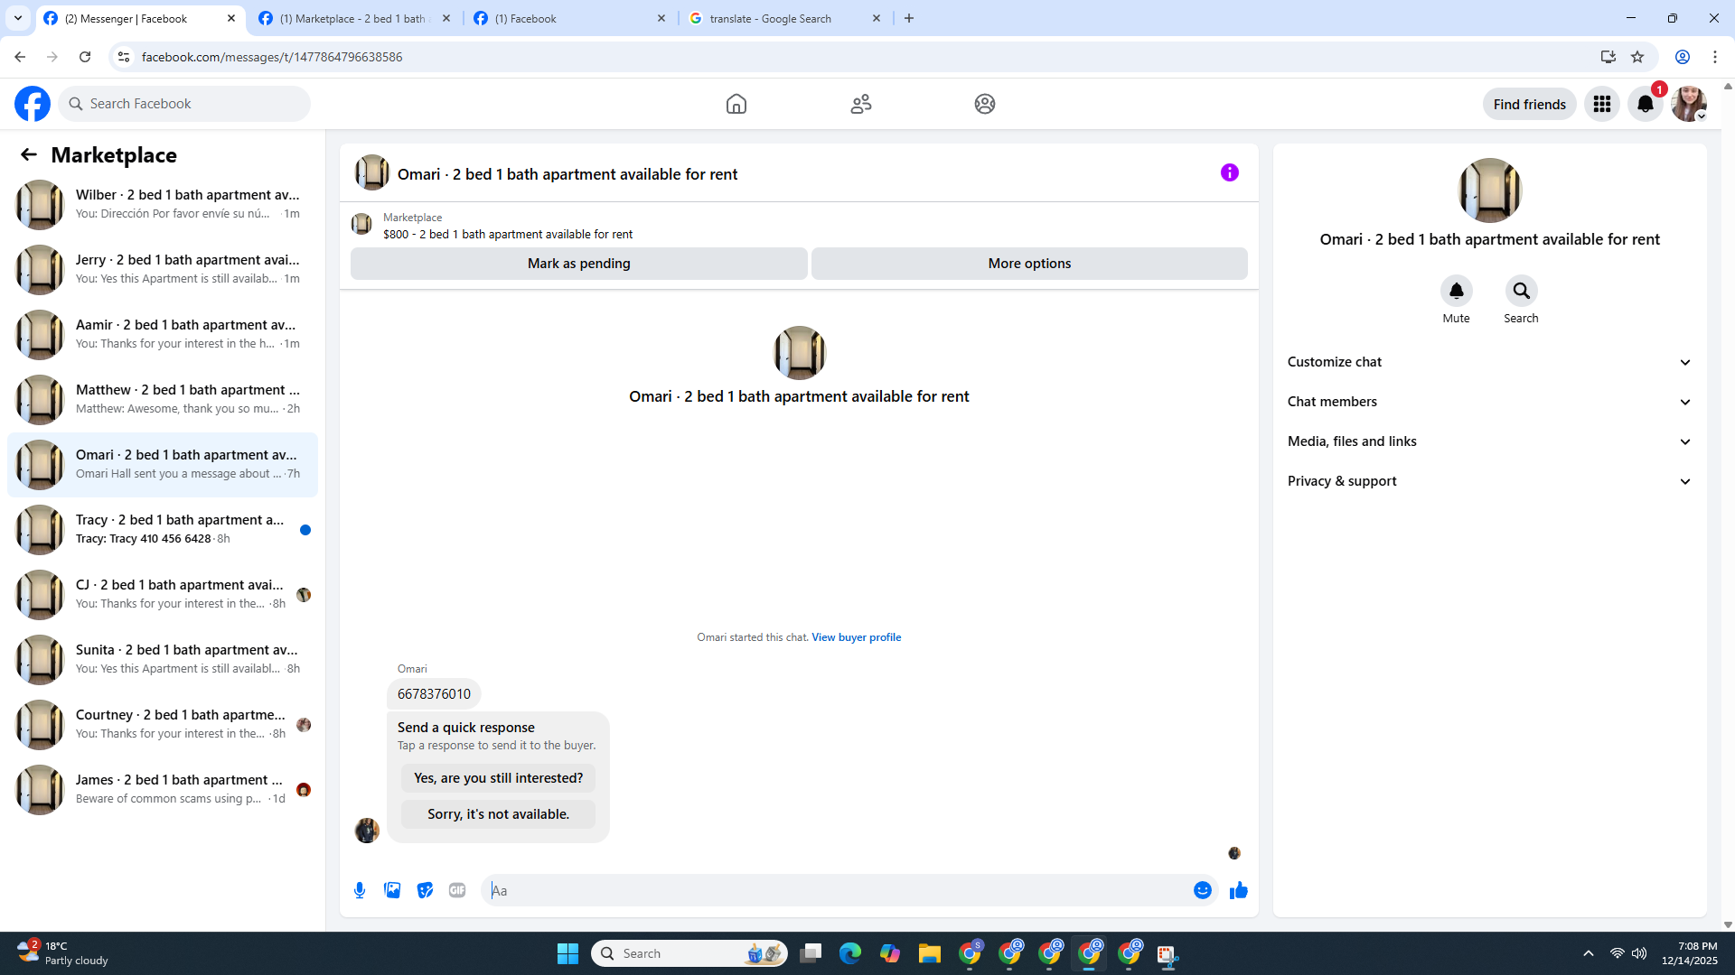Click the voice clip microphone icon

pyautogui.click(x=360, y=890)
